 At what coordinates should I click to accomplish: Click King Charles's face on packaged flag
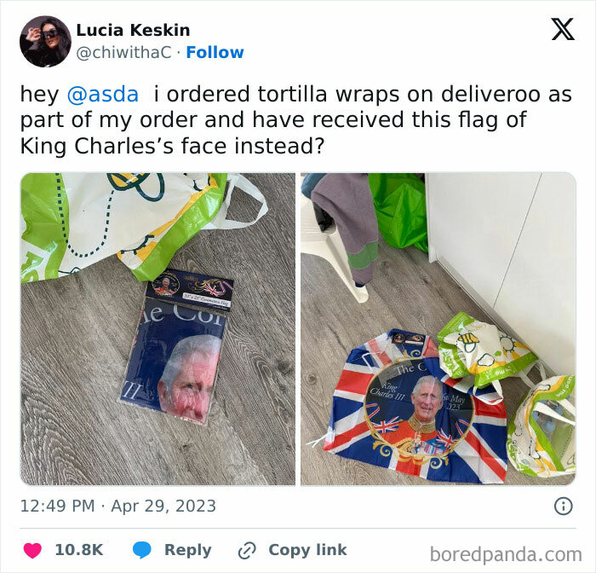point(189,377)
